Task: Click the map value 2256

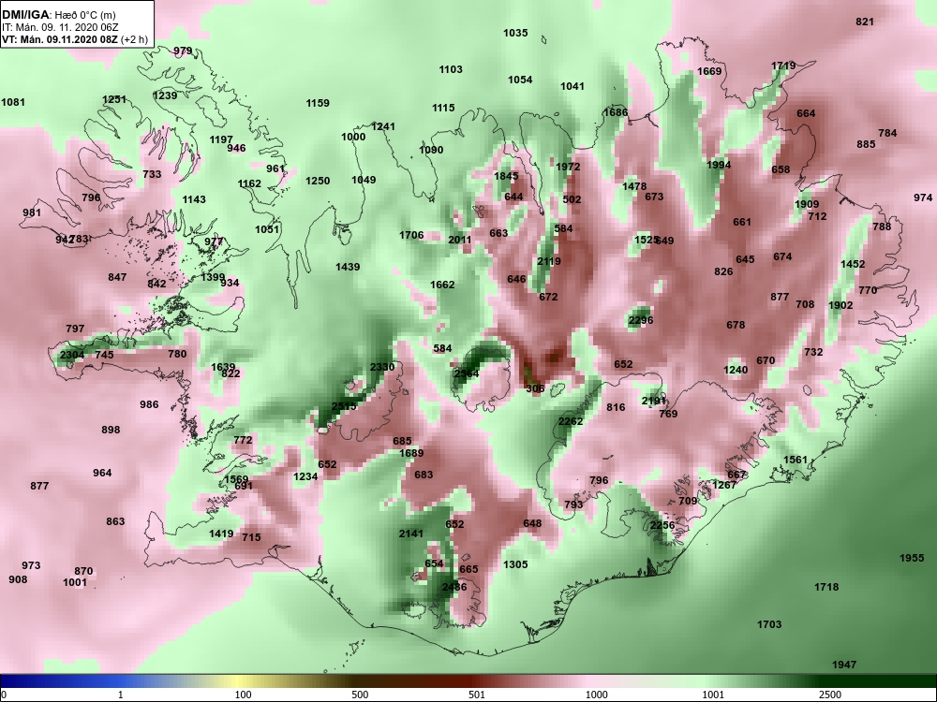Action: pyautogui.click(x=662, y=525)
